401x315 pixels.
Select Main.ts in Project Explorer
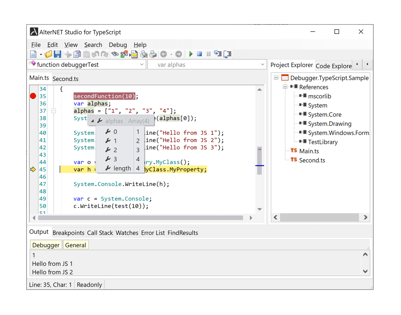pyautogui.click(x=309, y=151)
